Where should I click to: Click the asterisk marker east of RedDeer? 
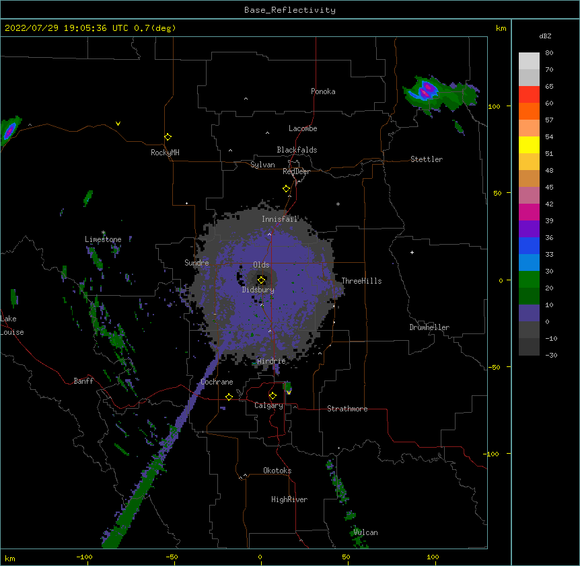(x=338, y=204)
